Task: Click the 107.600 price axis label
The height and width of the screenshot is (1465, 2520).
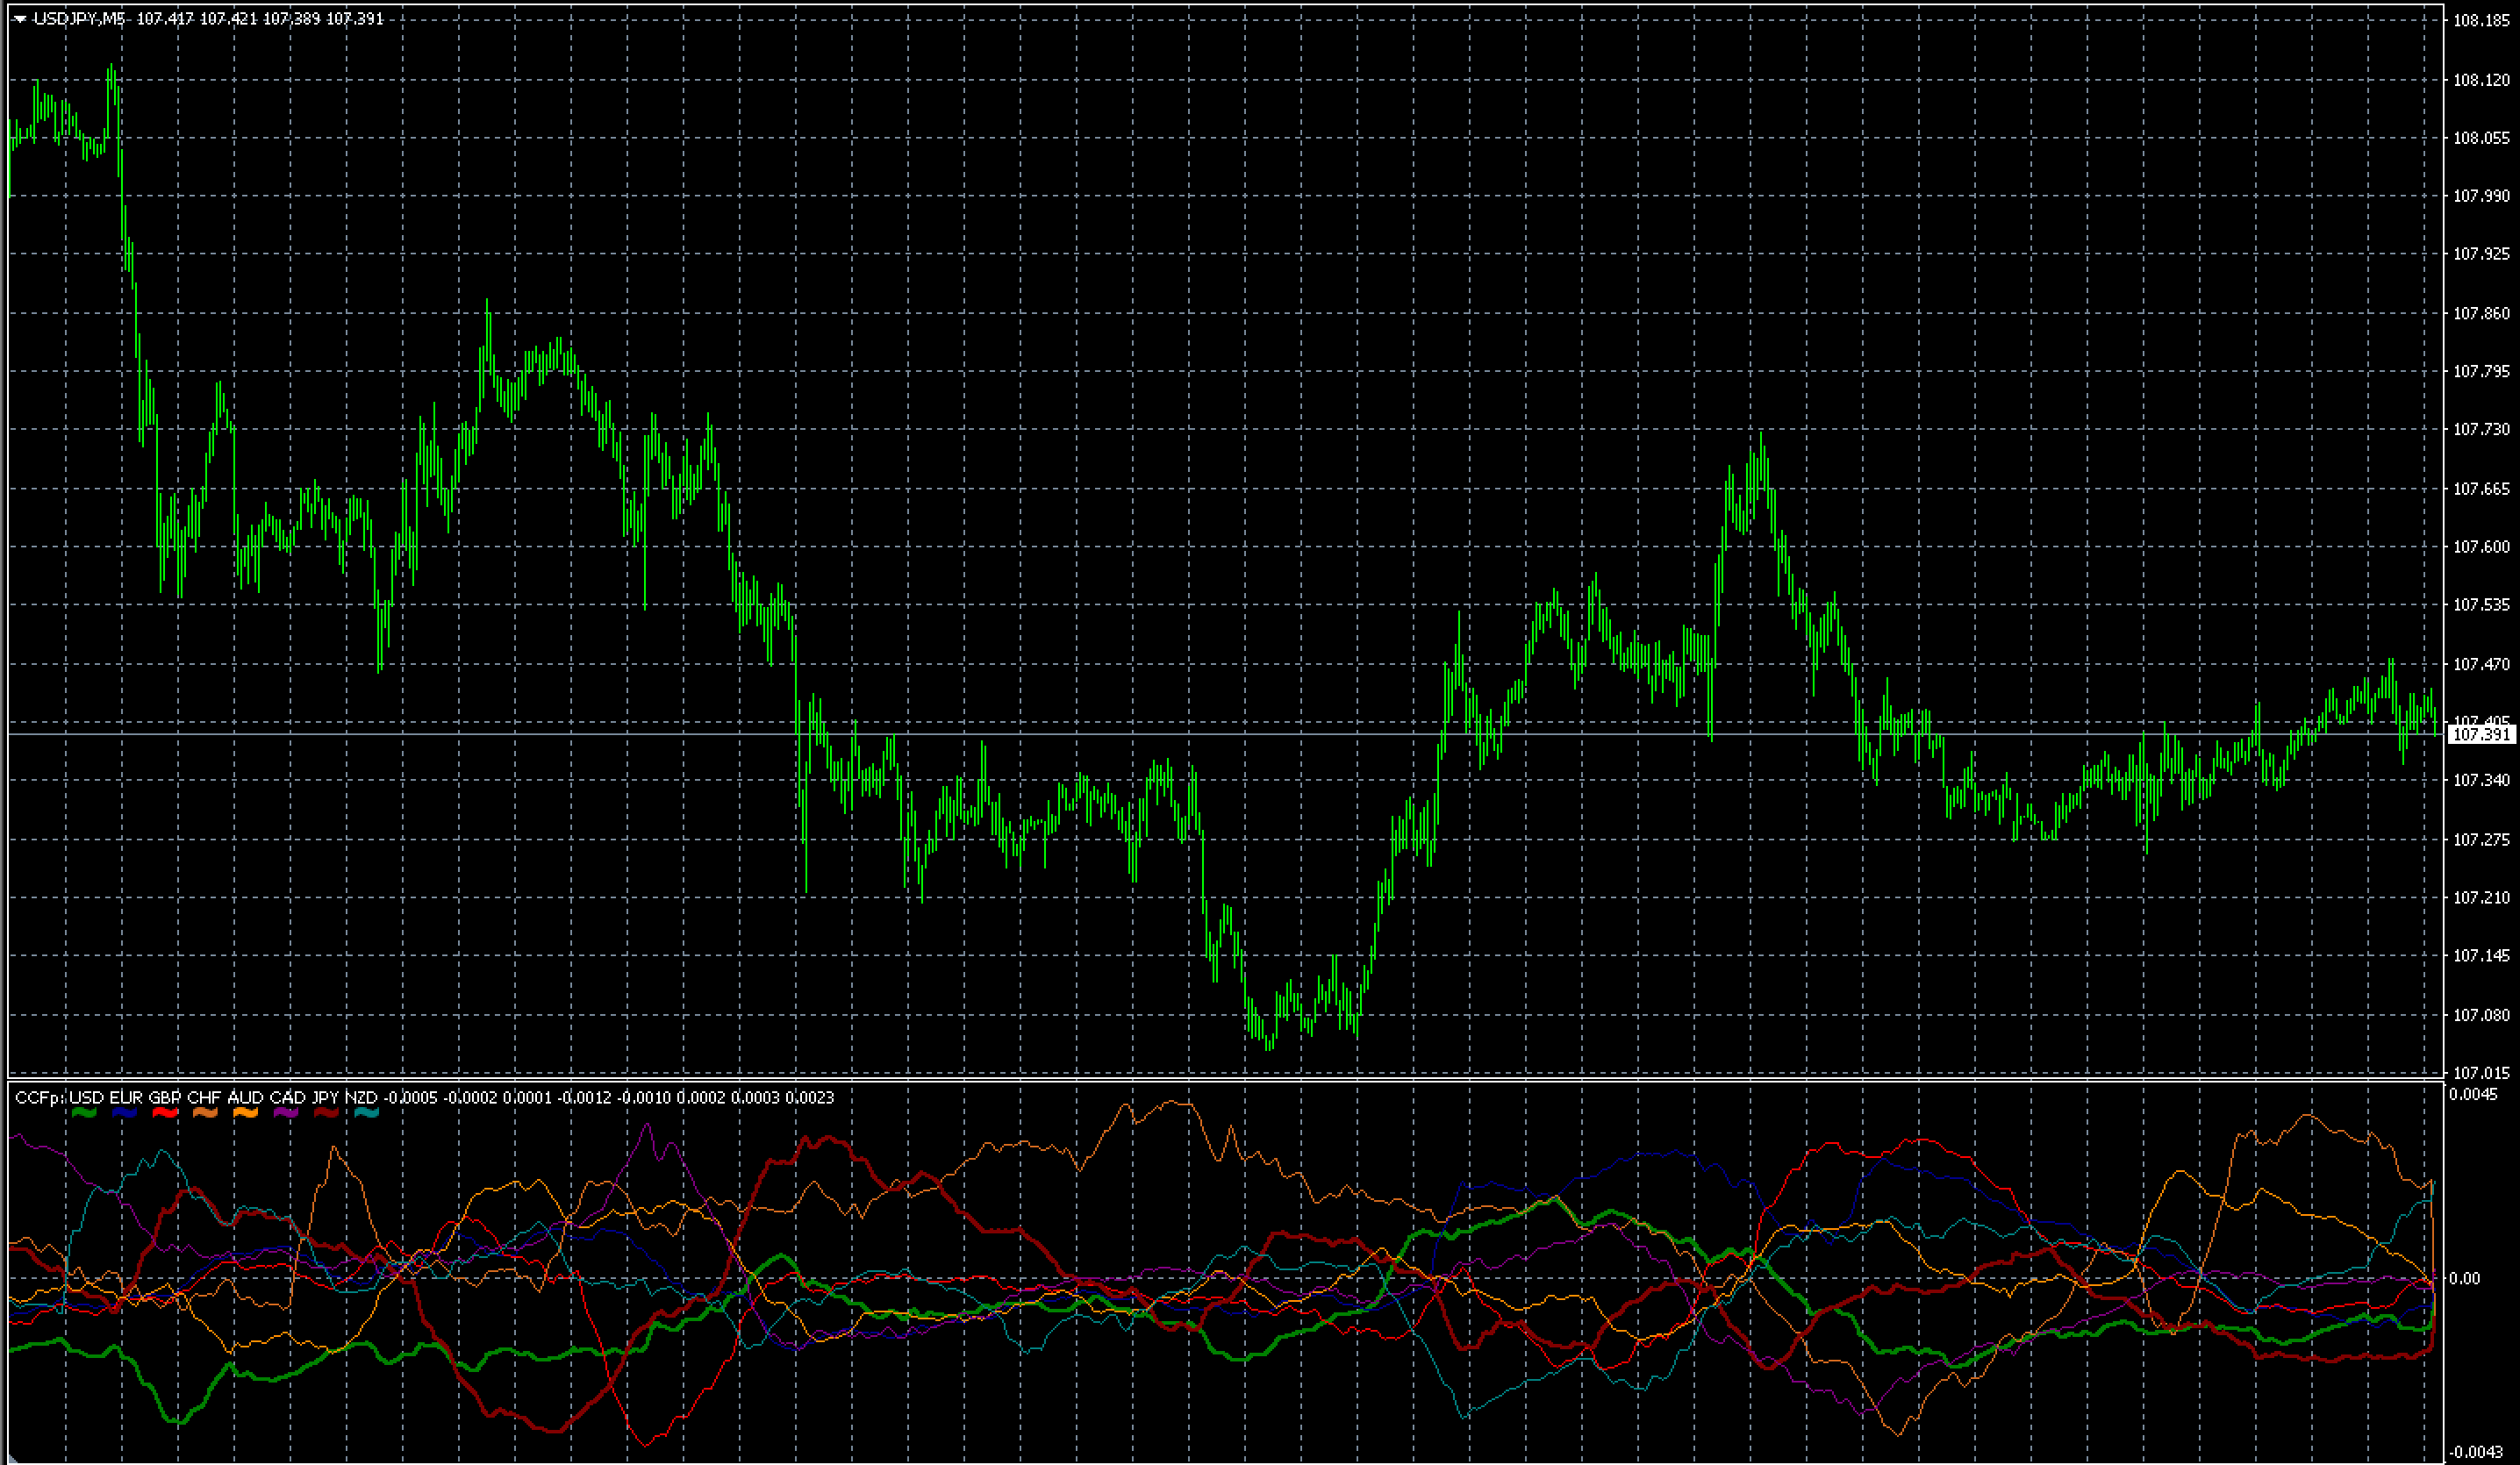Action: click(2481, 546)
